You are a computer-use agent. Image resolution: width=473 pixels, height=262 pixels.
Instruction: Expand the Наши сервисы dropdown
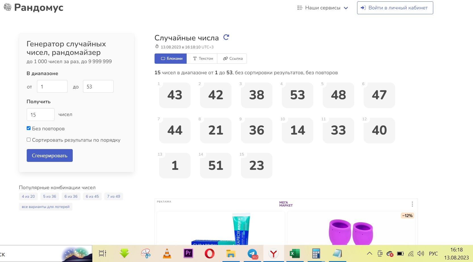(322, 8)
